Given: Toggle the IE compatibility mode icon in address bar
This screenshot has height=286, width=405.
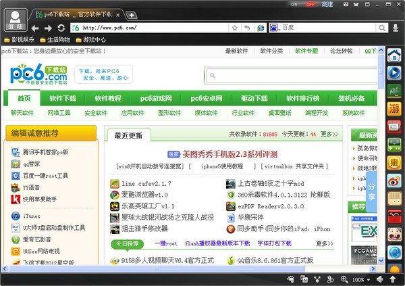Looking at the screenshot, I should [261, 28].
